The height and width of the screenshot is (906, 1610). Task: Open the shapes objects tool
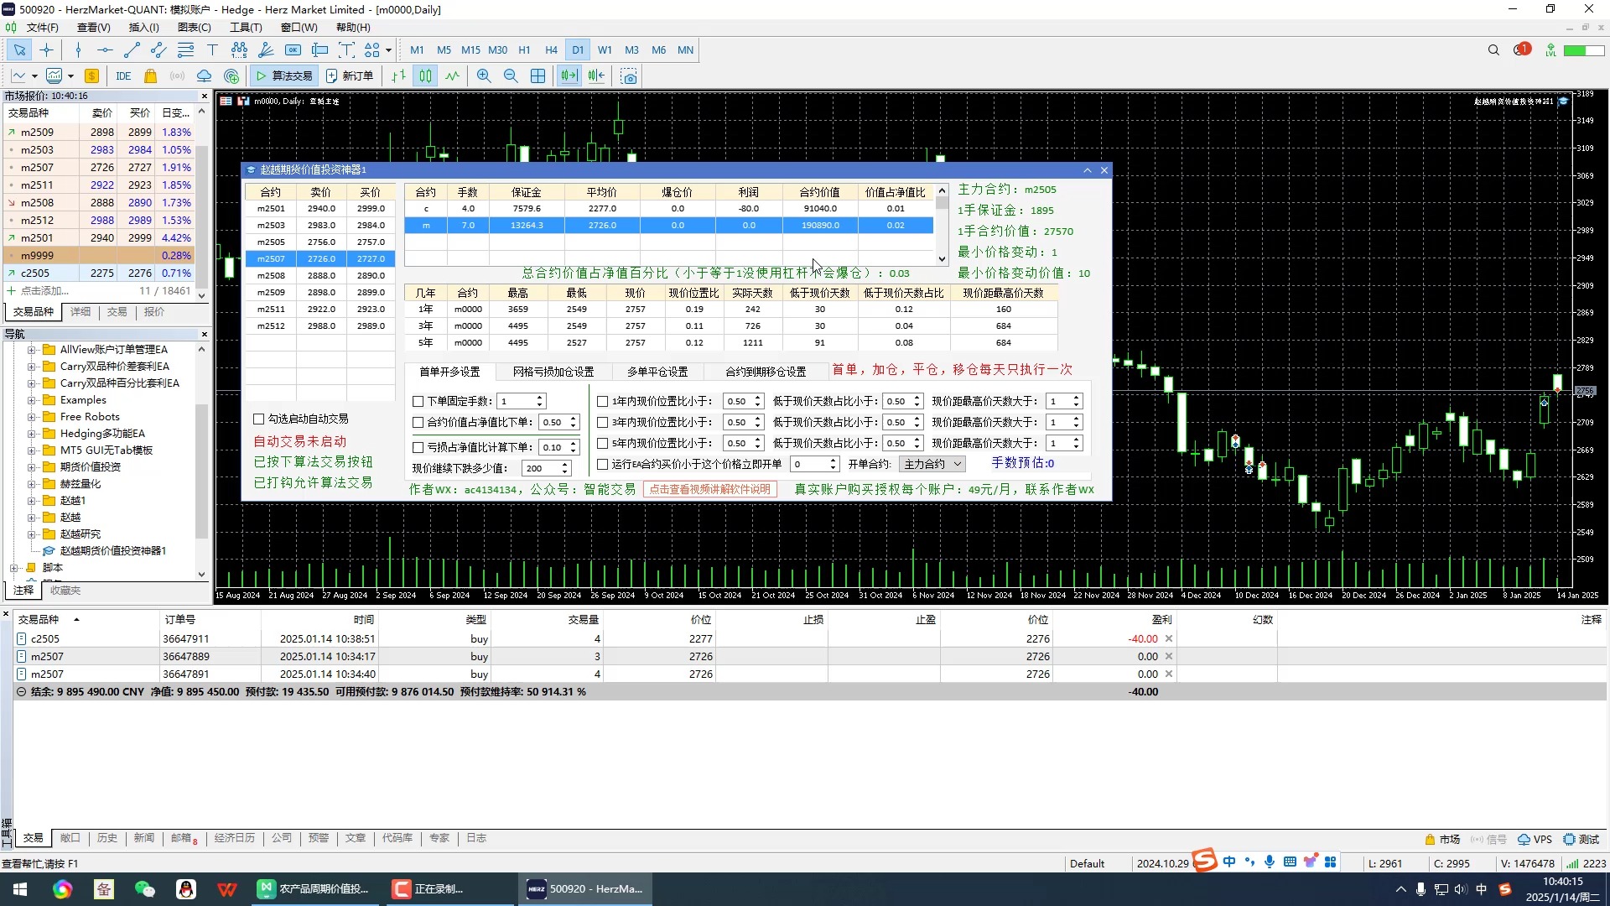[371, 50]
